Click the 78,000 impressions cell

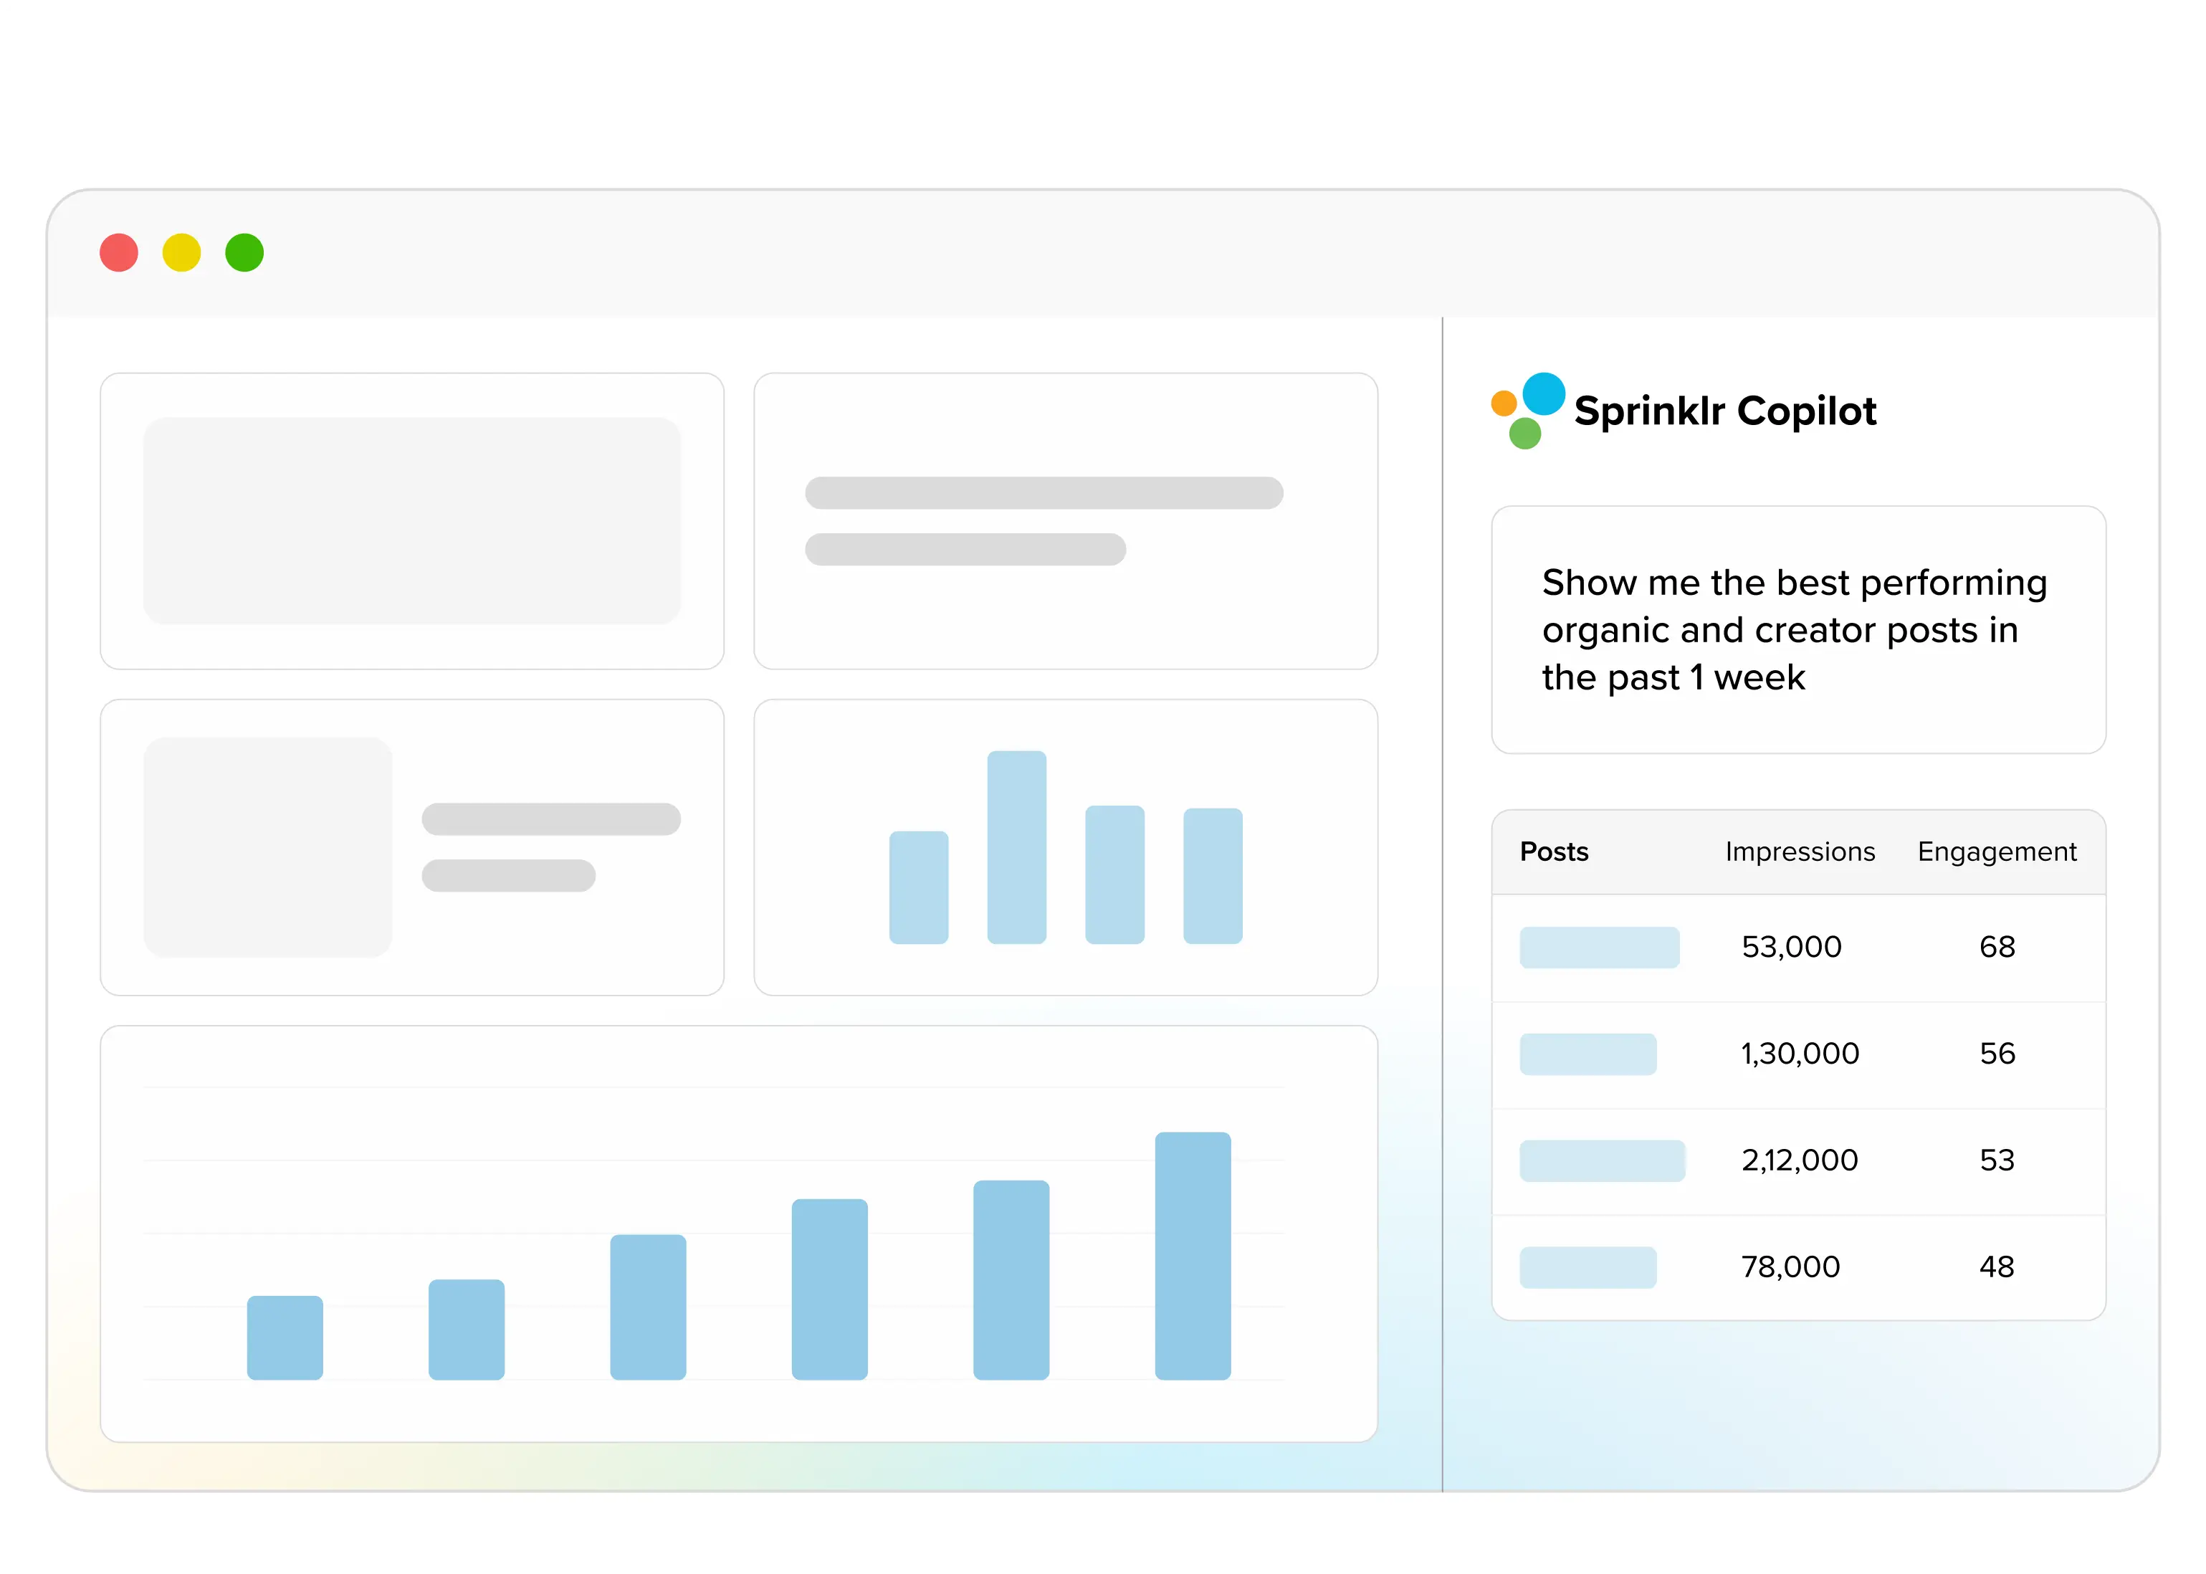[x=1790, y=1267]
